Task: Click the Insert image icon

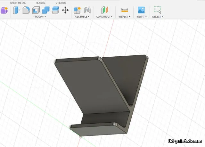Action: coord(141,10)
